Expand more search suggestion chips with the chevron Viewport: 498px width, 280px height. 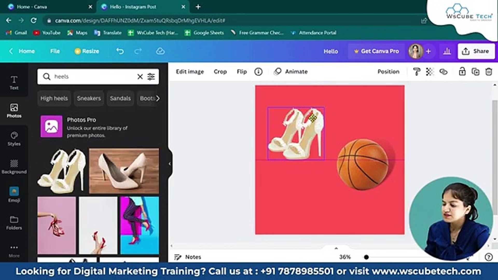pos(158,99)
